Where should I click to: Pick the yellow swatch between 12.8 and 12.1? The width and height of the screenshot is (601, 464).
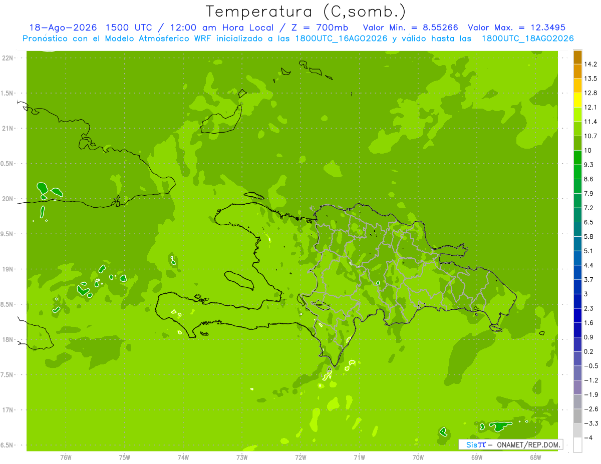(x=577, y=100)
